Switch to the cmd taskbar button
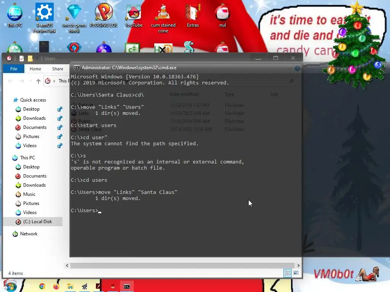This screenshot has height=292, width=390. (127, 287)
